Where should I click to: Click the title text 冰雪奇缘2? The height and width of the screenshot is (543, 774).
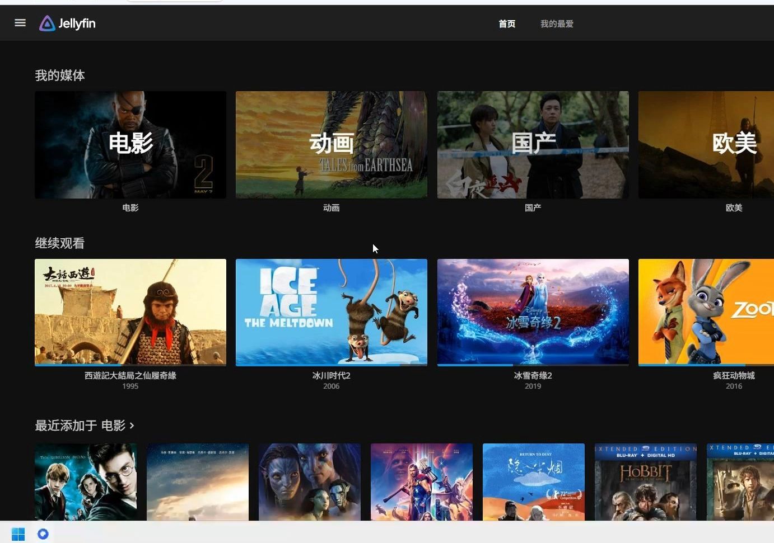click(x=533, y=375)
